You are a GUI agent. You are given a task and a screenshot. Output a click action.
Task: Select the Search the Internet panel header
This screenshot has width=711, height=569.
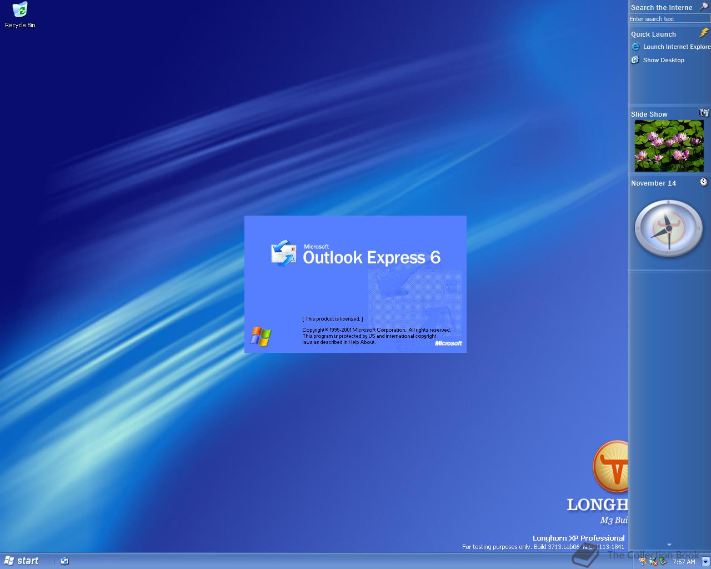661,7
